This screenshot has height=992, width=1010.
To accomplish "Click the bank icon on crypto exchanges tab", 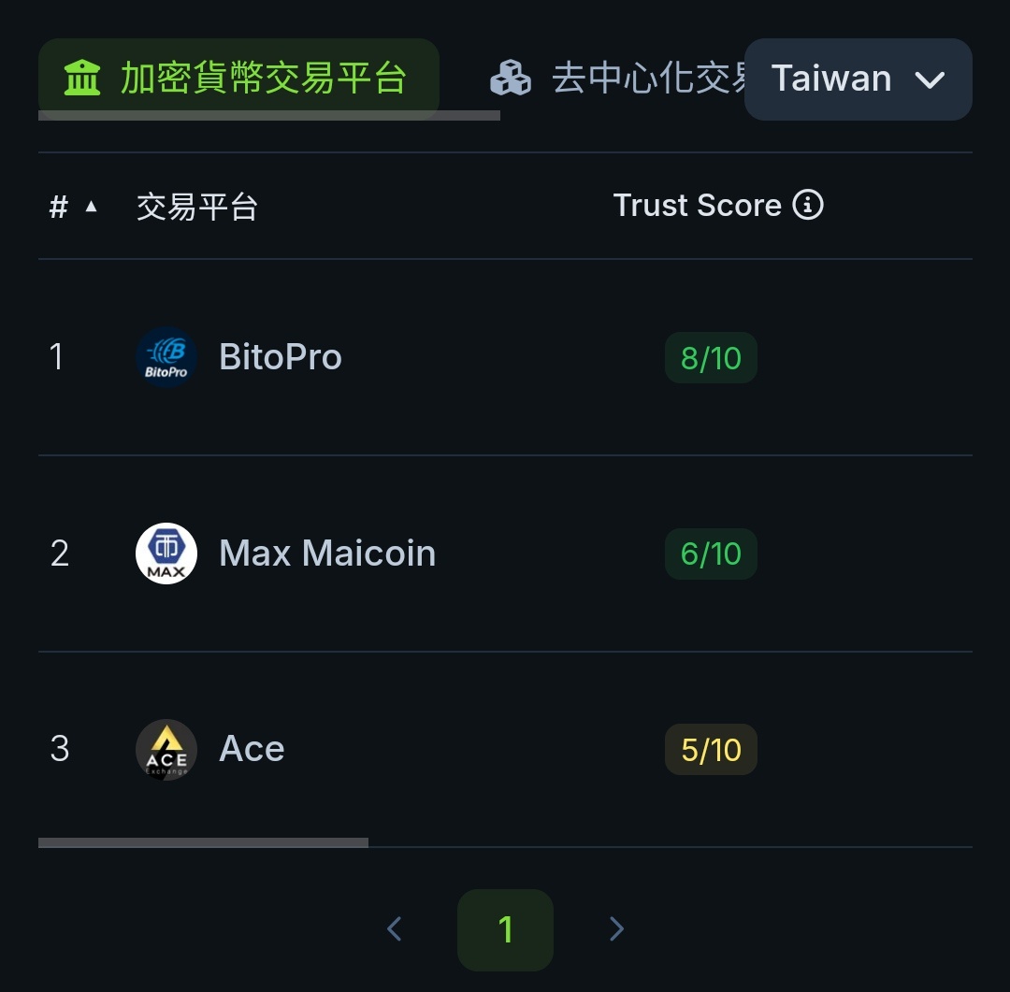I will pyautogui.click(x=82, y=79).
